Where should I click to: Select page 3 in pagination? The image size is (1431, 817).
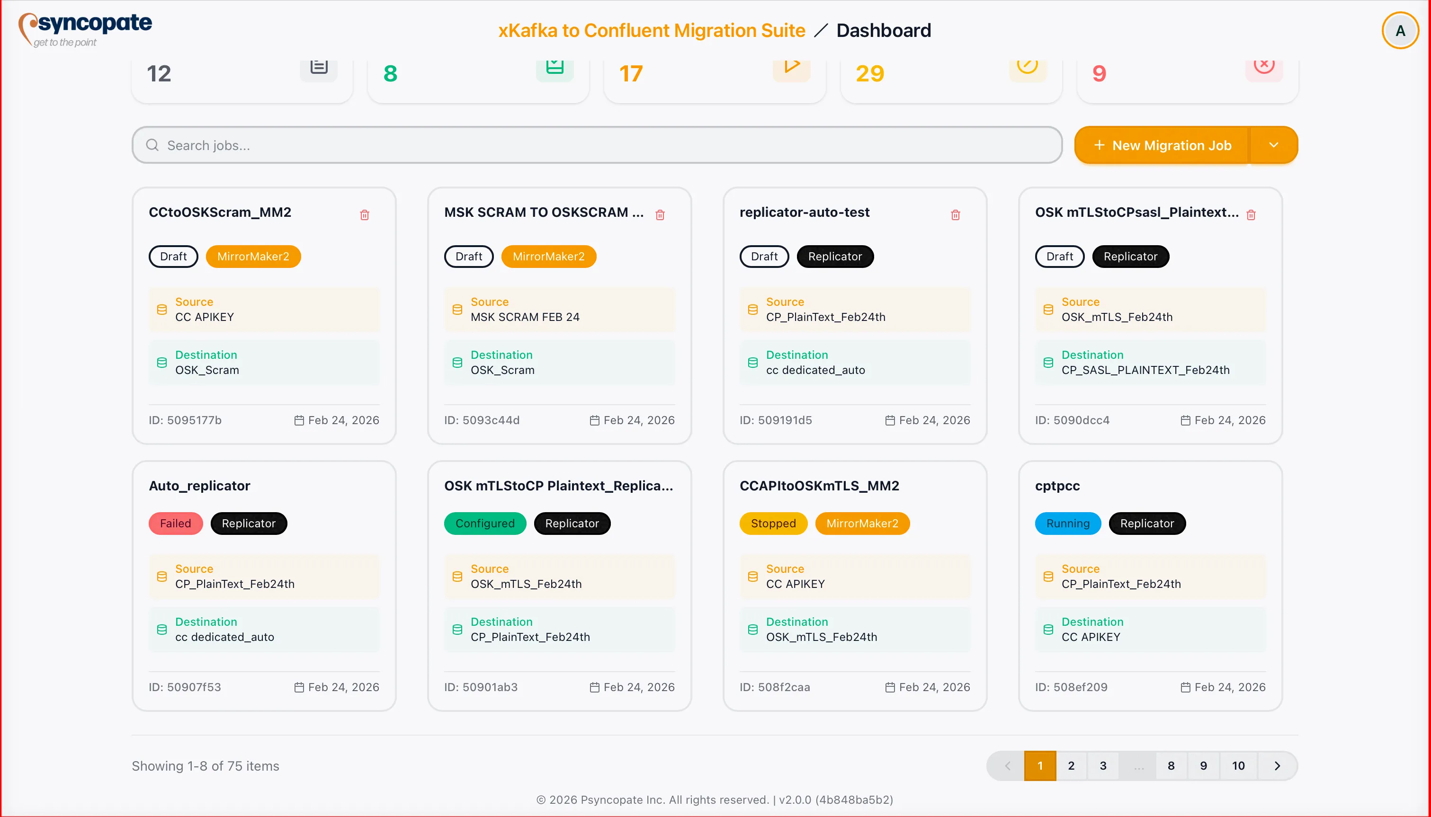[x=1103, y=765]
